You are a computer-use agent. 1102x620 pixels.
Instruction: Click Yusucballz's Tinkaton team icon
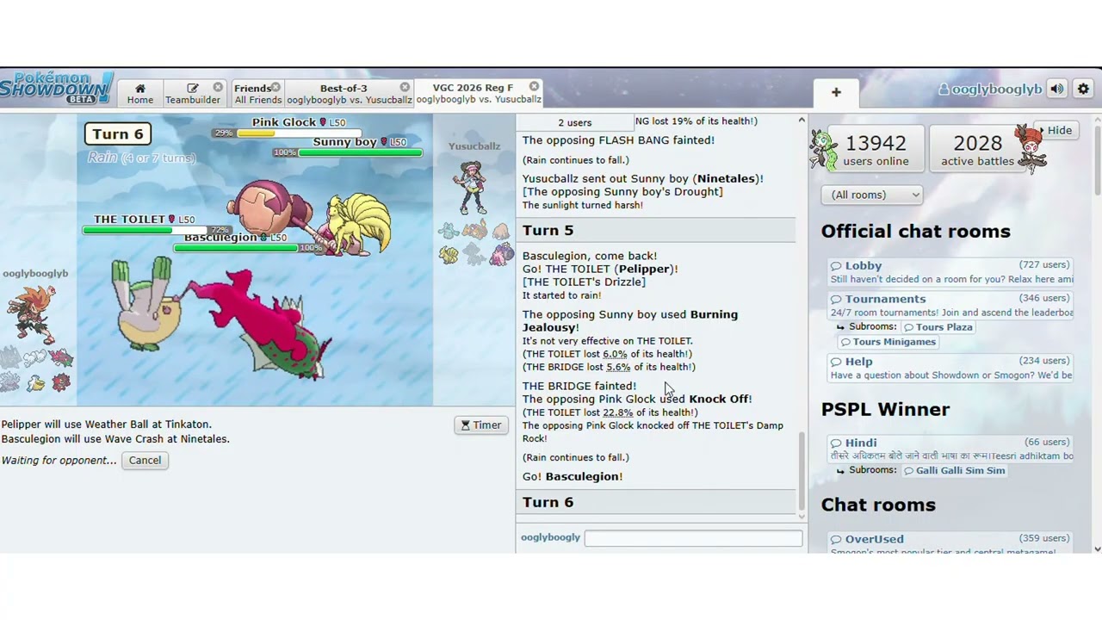pos(501,254)
